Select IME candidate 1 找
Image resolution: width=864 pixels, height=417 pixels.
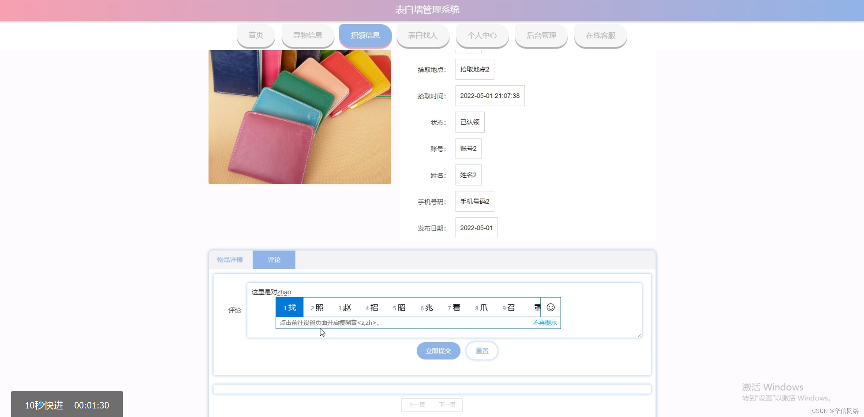point(290,307)
